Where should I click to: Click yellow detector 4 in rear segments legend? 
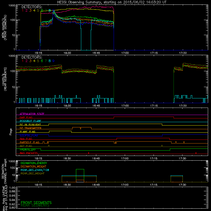tap(34, 61)
